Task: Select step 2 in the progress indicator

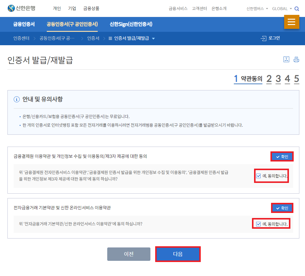Action: 269,78
